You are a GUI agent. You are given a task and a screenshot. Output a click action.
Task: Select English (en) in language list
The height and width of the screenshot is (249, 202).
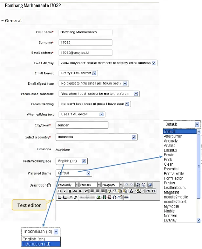(41, 239)
